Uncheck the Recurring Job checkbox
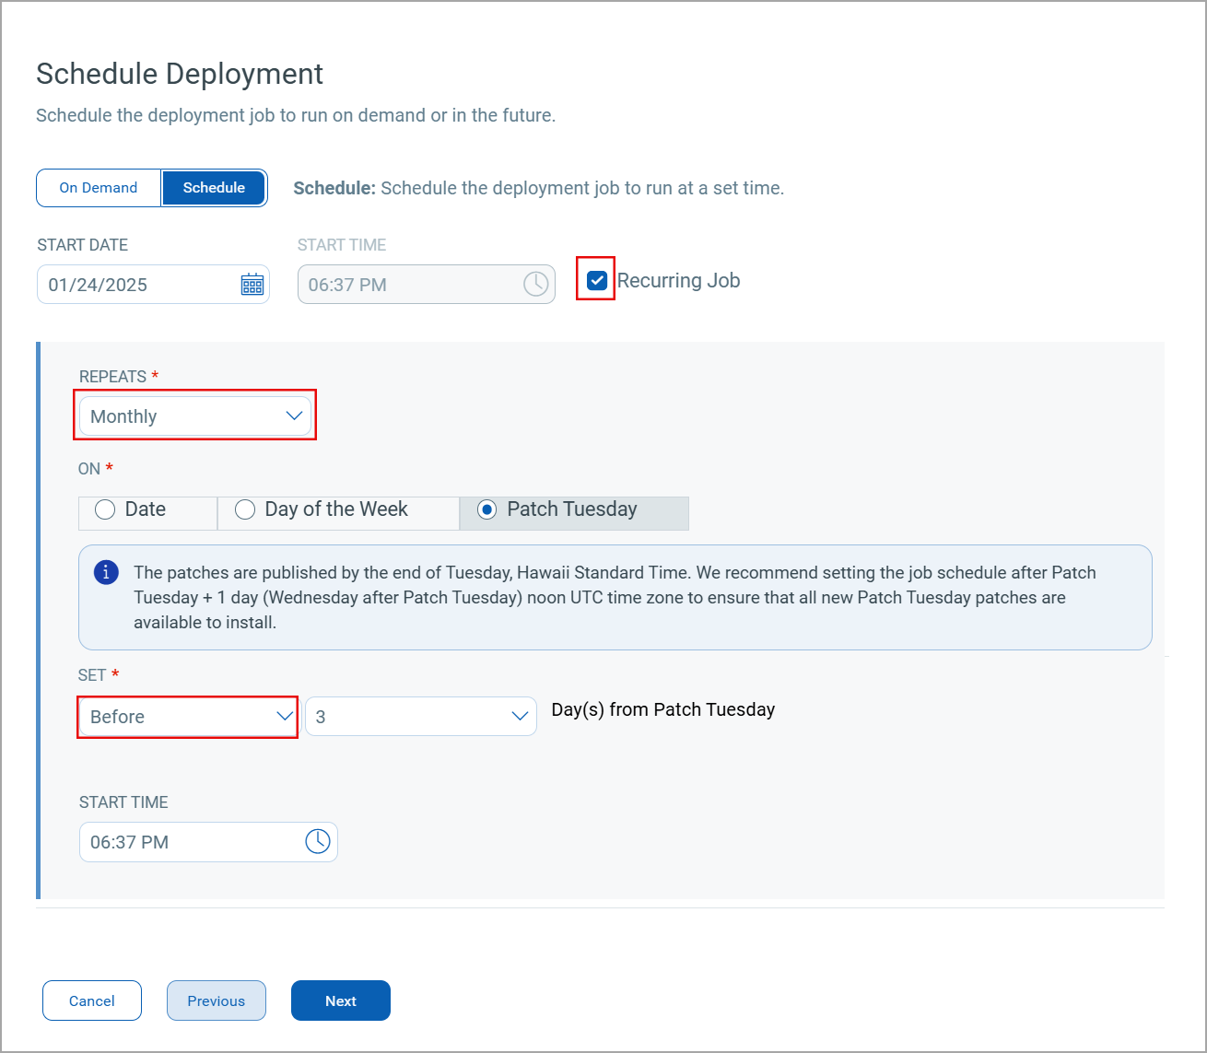 coord(595,279)
